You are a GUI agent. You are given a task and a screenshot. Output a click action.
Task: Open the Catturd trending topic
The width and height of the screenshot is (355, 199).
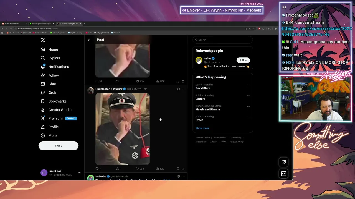pyautogui.click(x=200, y=99)
